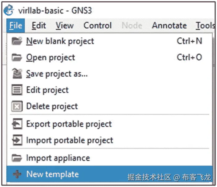Open the Tools menu
The height and width of the screenshot is (187, 217).
click(205, 25)
